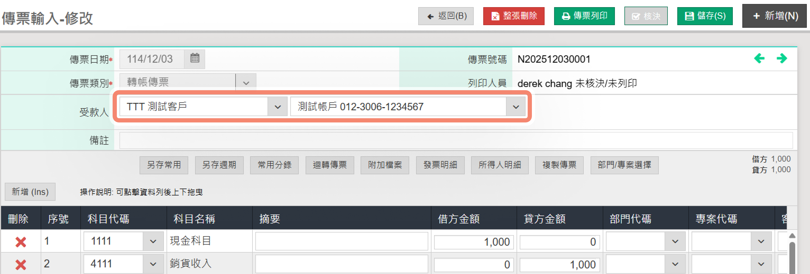Open the voucher date calendar picker
810x274 pixels.
(x=195, y=59)
